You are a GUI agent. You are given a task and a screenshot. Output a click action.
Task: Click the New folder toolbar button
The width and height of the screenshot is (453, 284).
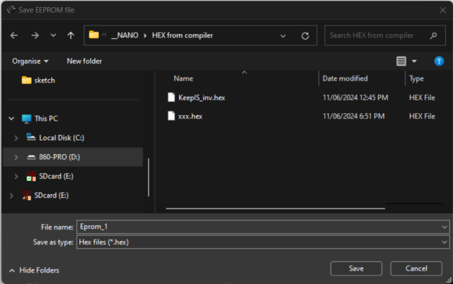click(x=84, y=61)
